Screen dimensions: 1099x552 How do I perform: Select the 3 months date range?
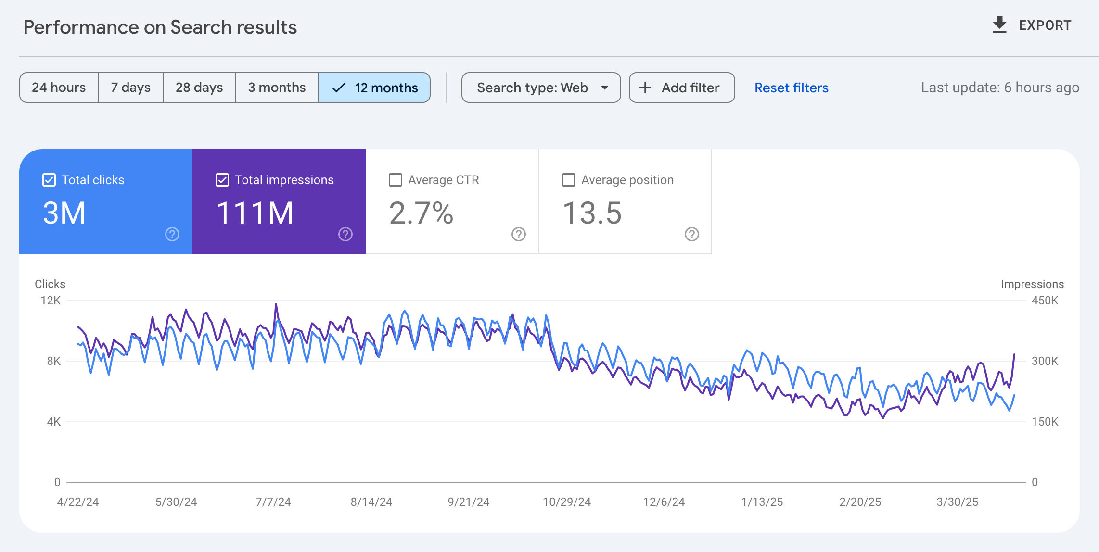click(277, 88)
